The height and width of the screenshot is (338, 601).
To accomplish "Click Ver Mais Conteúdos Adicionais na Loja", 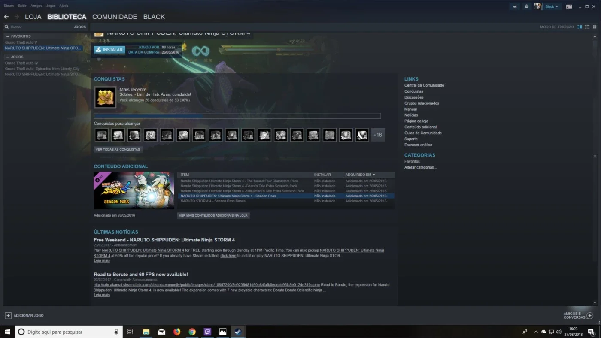I will [213, 215].
